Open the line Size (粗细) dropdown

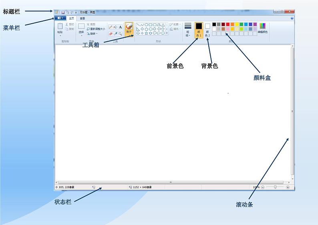click(x=188, y=30)
